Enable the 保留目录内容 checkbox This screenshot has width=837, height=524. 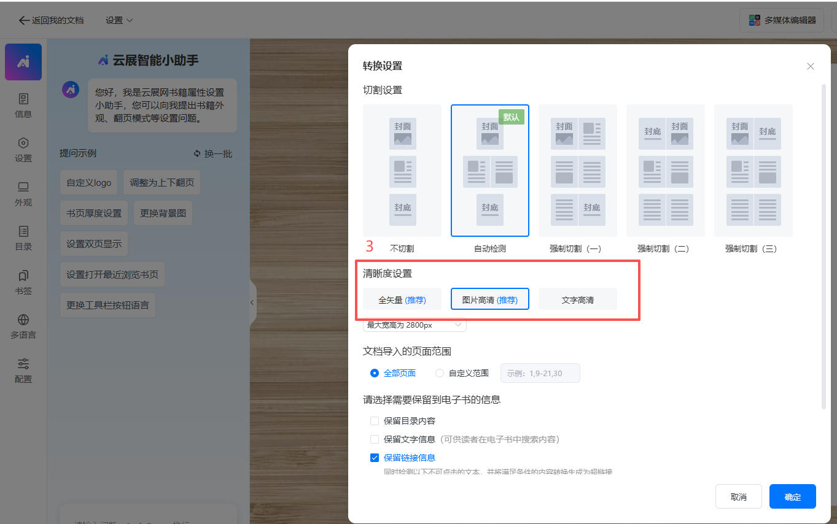375,421
